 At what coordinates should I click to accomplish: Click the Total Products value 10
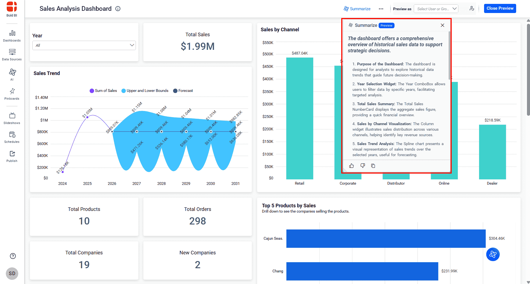click(x=84, y=221)
